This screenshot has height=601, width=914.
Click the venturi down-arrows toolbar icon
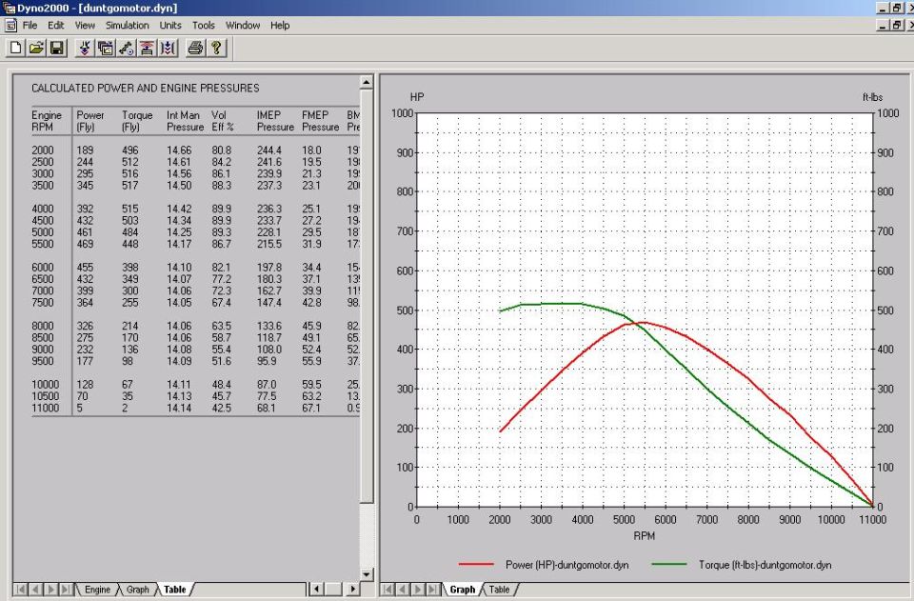(168, 48)
